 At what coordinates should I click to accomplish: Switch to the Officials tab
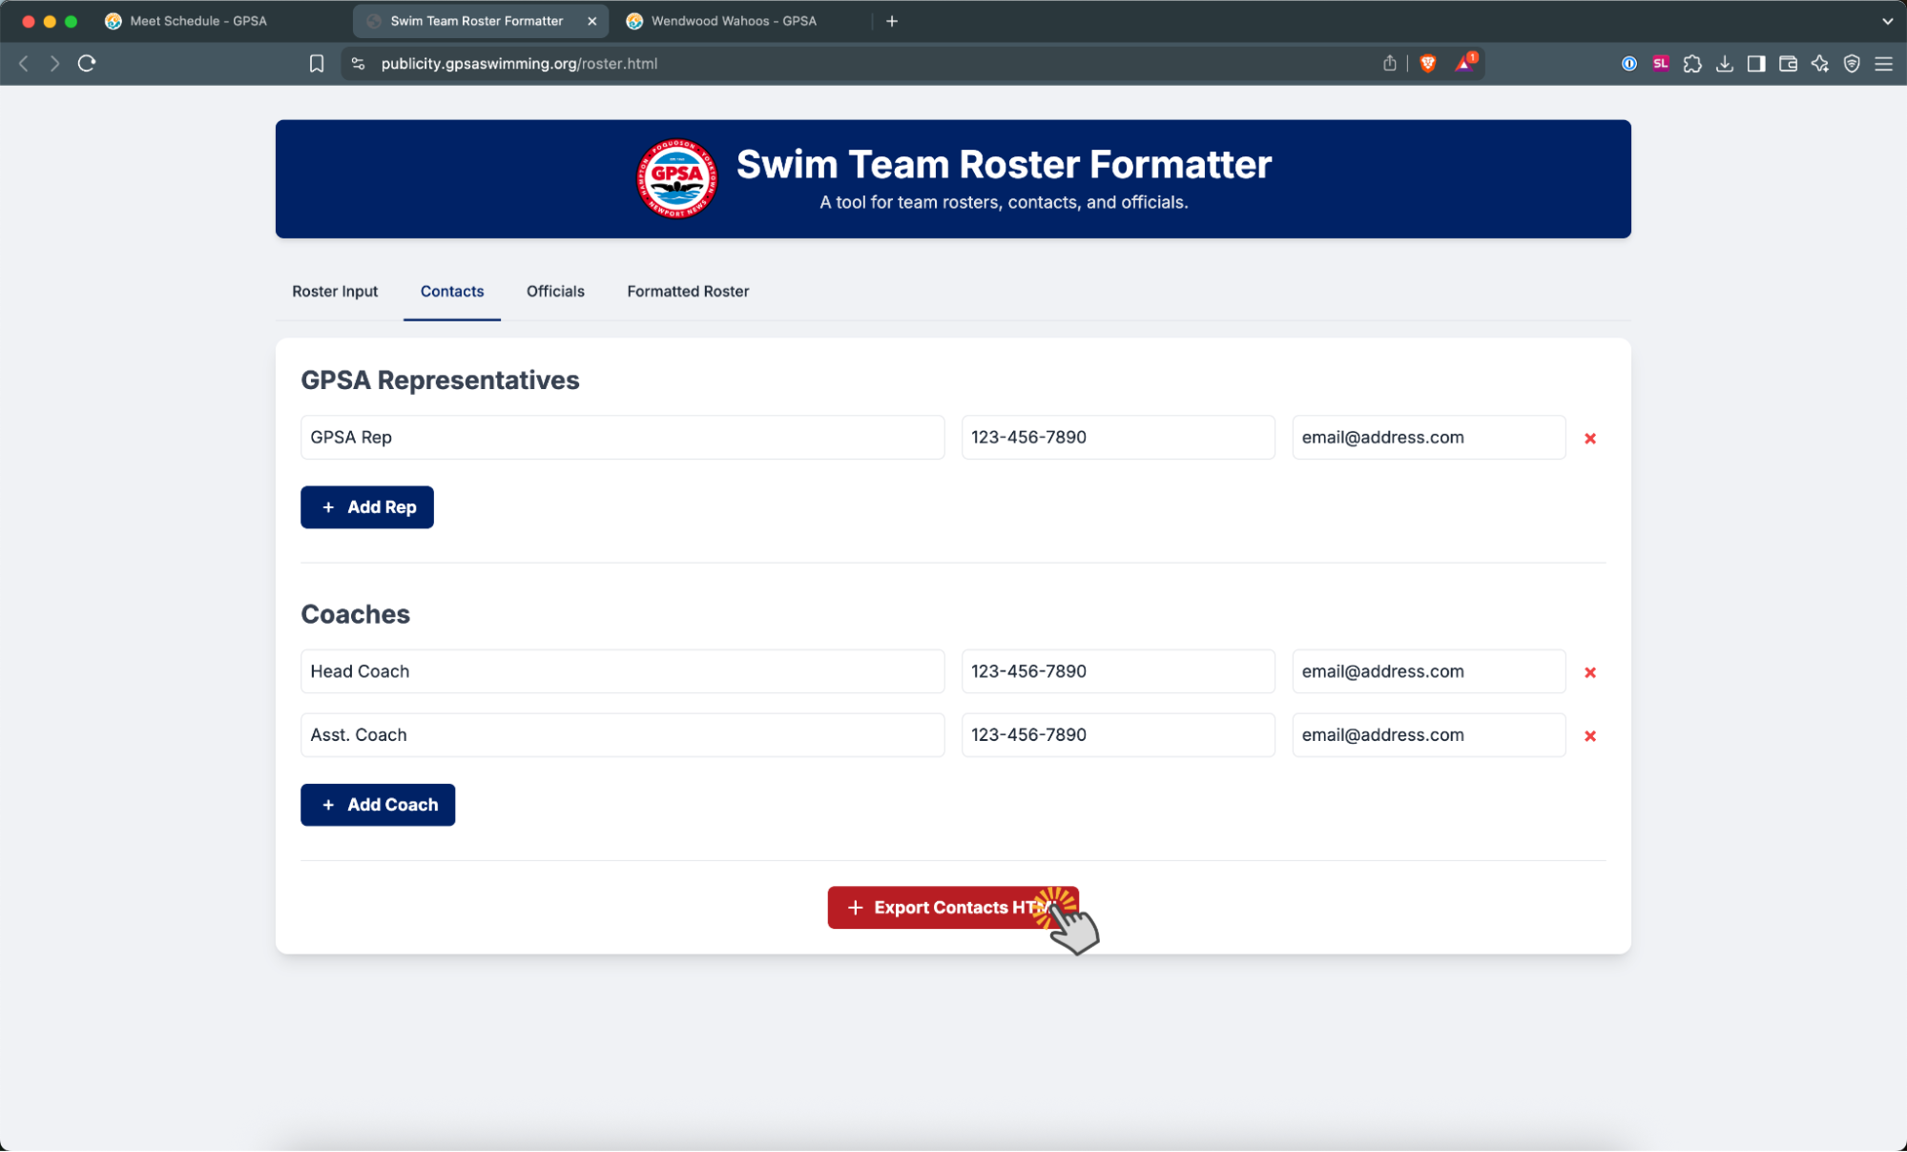pyautogui.click(x=555, y=292)
